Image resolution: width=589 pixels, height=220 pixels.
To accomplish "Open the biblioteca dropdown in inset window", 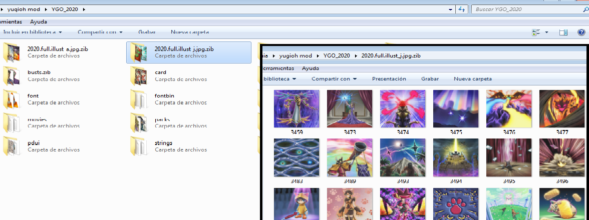I will pyautogui.click(x=280, y=78).
